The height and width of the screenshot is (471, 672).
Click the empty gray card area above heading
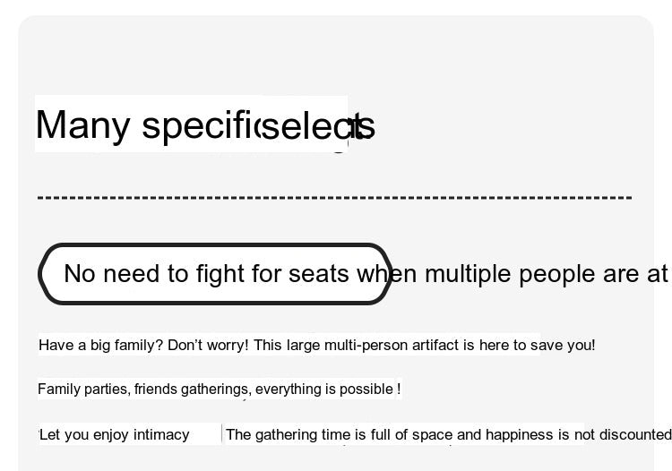(336, 56)
